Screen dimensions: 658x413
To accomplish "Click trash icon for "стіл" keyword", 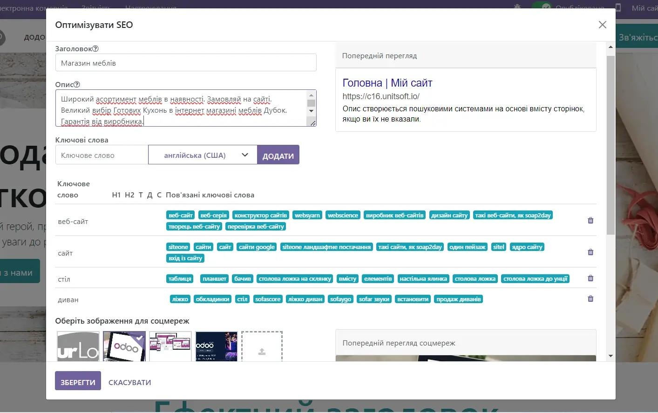I will click(x=590, y=278).
